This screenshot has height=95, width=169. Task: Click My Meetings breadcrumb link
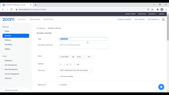coord(41,28)
